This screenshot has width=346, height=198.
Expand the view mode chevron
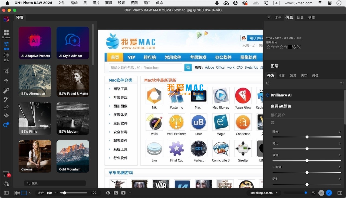coord(30,193)
